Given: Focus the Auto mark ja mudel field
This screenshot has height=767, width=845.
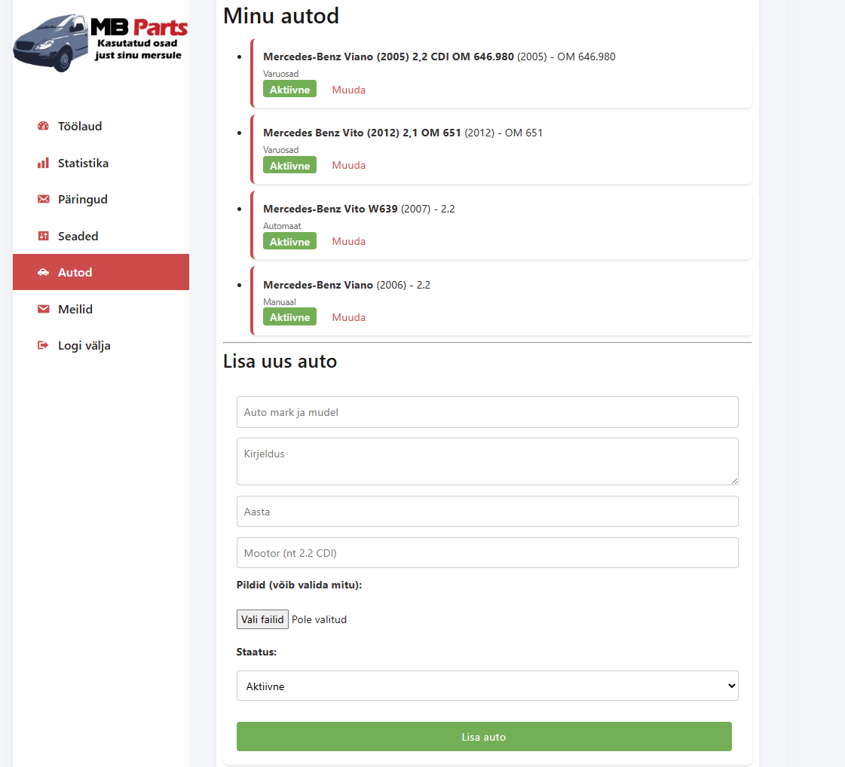Looking at the screenshot, I should coord(487,412).
